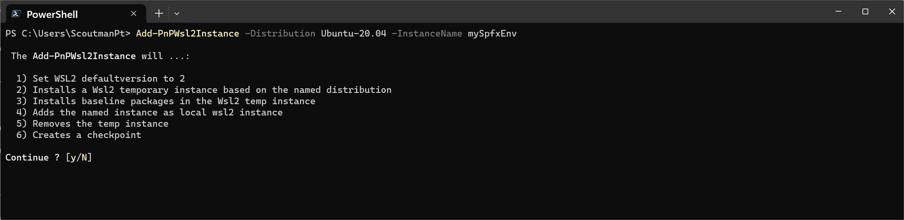This screenshot has height=220, width=904.
Task: Click the -Distribution parameter in the command
Action: [x=280, y=34]
